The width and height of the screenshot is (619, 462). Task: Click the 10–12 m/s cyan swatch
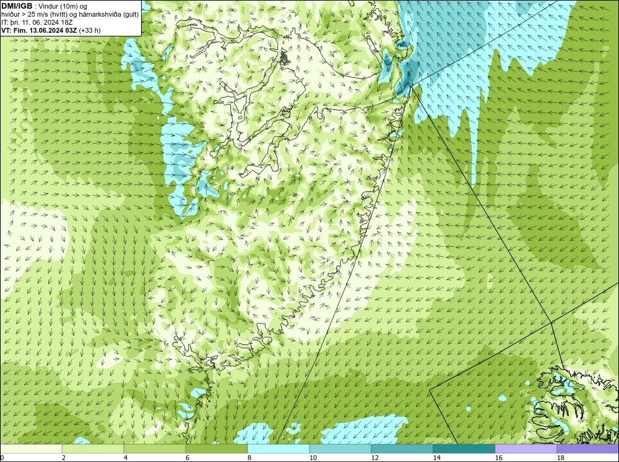(340, 449)
